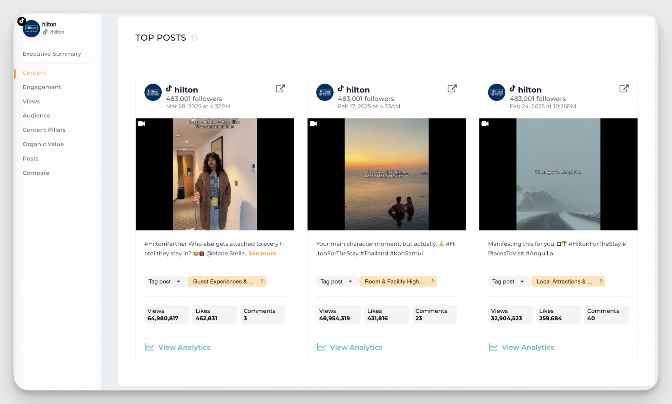Click the external link icon on the Thailand post
The image size is (672, 404).
click(452, 88)
